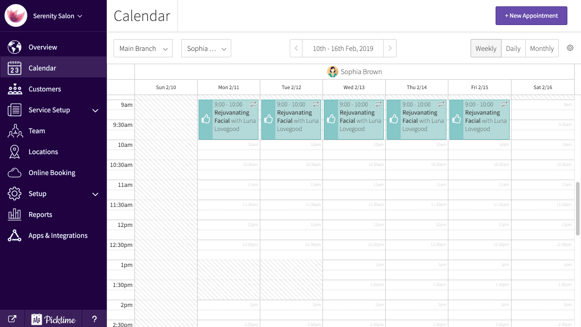Open the Serenity Salon account menu
This screenshot has width=581, height=327.
coord(57,16)
